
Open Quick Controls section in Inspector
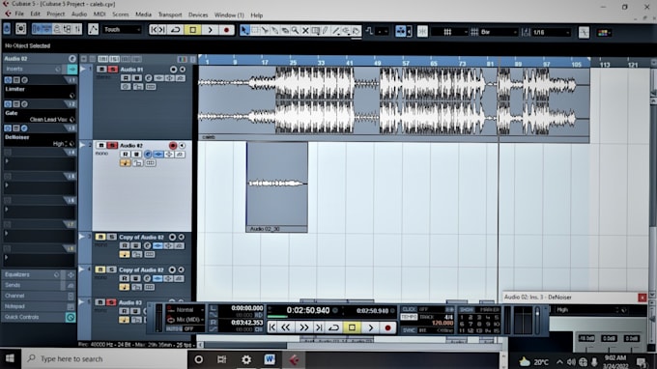(39, 317)
